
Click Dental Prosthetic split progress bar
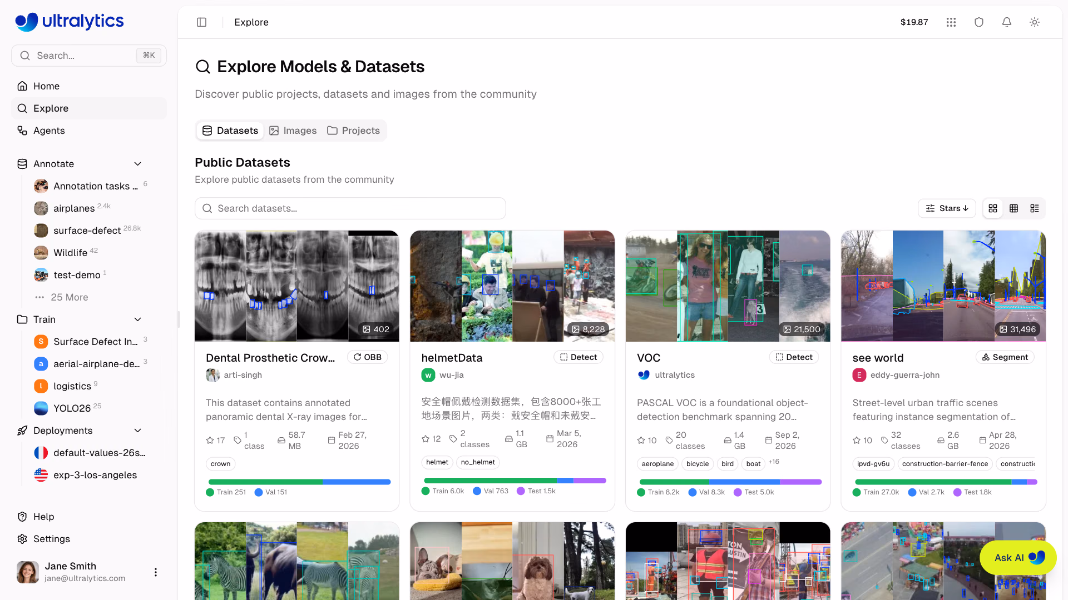[299, 482]
